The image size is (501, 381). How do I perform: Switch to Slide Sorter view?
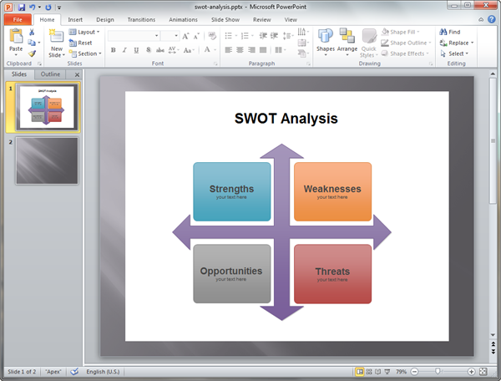370,371
